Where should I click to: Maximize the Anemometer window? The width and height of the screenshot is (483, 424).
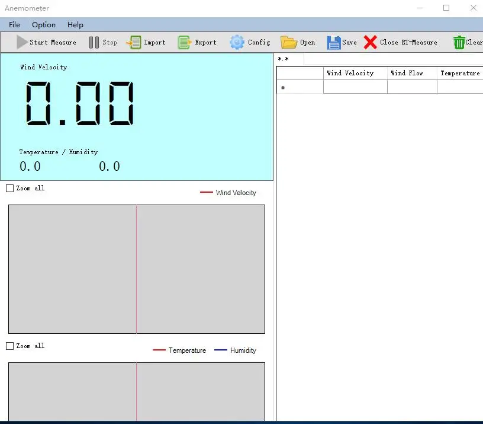pyautogui.click(x=446, y=8)
